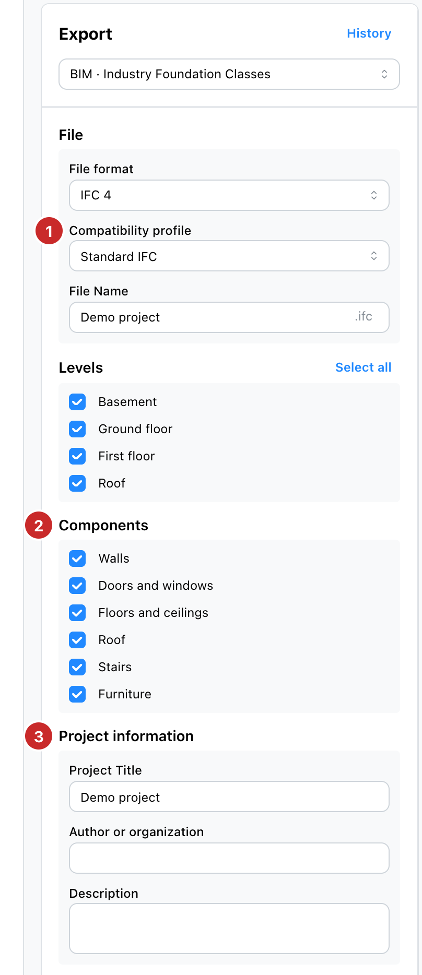Toggle the Stairs checkbox
The image size is (422, 975).
(77, 667)
